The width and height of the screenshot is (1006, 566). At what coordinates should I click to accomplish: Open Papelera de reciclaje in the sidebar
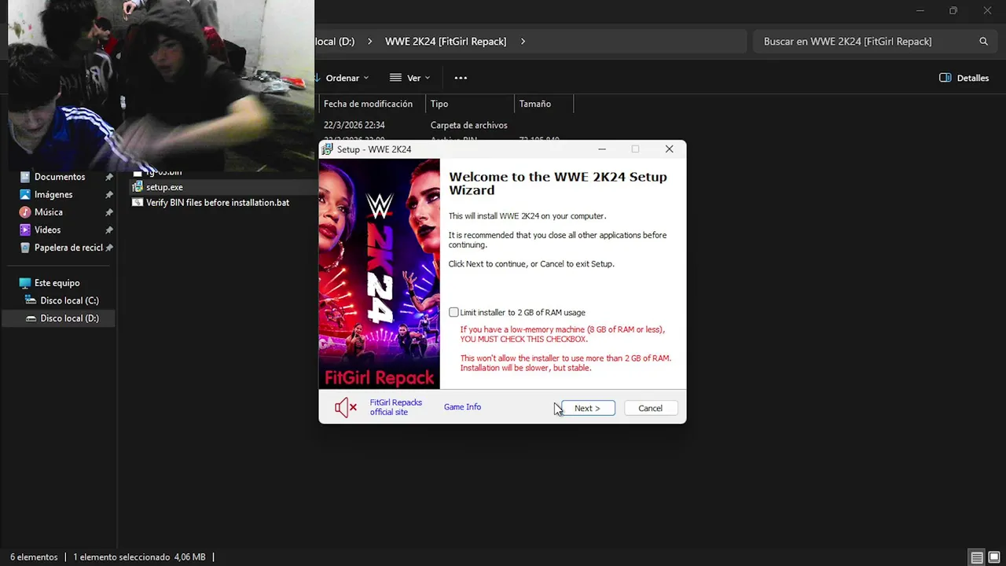68,248
